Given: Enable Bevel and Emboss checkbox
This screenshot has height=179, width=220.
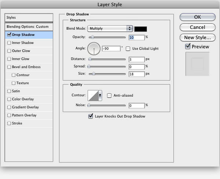Looking at the screenshot, I should [x=9, y=67].
